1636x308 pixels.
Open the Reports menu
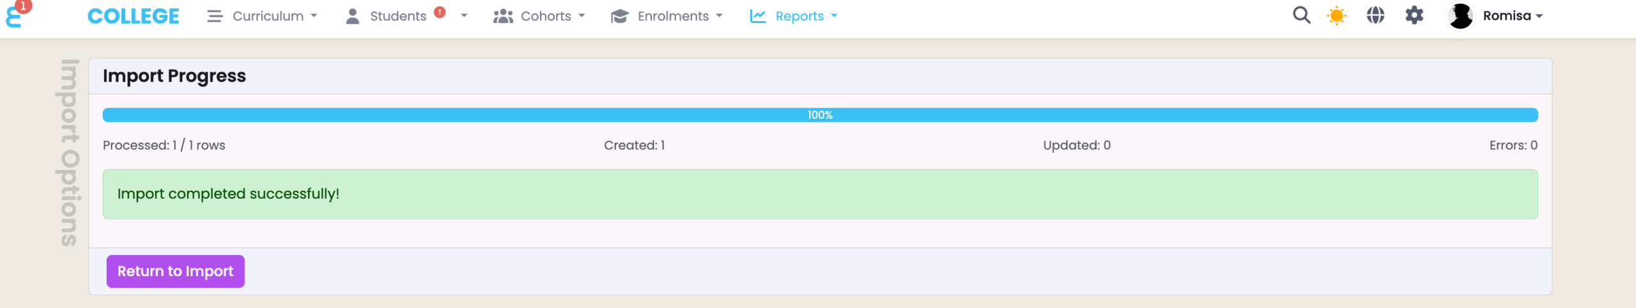click(x=799, y=16)
